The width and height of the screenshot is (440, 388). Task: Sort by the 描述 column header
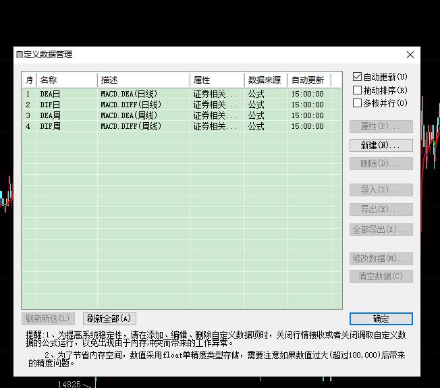click(144, 80)
